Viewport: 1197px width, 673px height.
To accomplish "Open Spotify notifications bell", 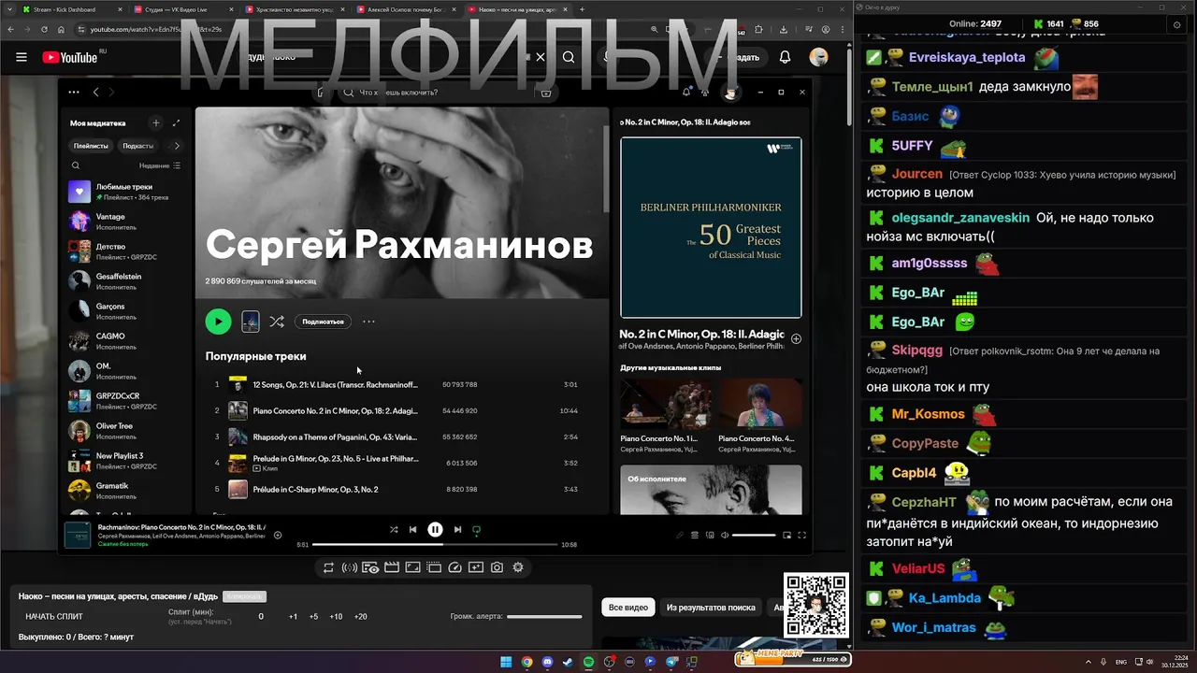I will click(x=686, y=92).
